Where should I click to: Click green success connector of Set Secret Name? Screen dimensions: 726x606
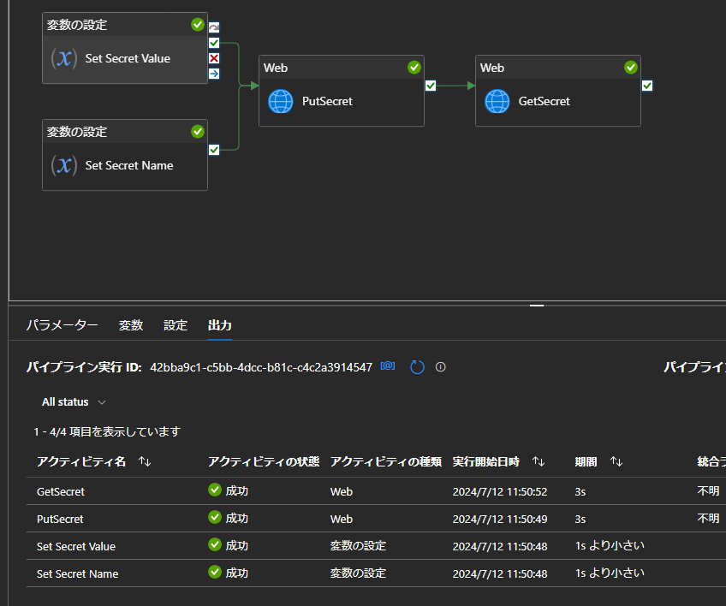point(214,150)
